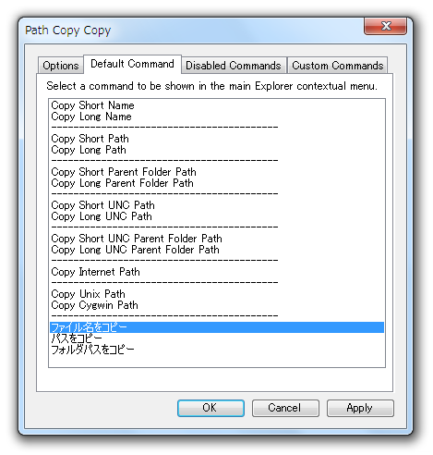Pick Copy Long UNC Parent Folder Path
433x455 pixels.
click(x=217, y=250)
